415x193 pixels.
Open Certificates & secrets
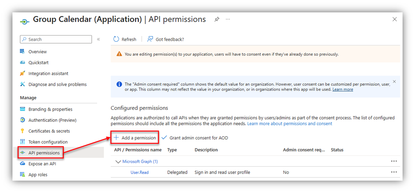pyautogui.click(x=49, y=131)
